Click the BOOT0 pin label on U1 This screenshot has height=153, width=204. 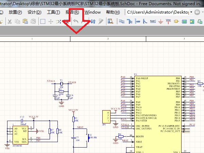point(140,136)
